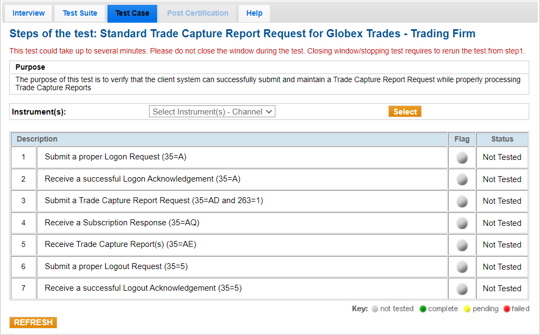Click the Flag dot for Logout Acknowledgement
Viewport: 540px width, 335px height.
[462, 288]
